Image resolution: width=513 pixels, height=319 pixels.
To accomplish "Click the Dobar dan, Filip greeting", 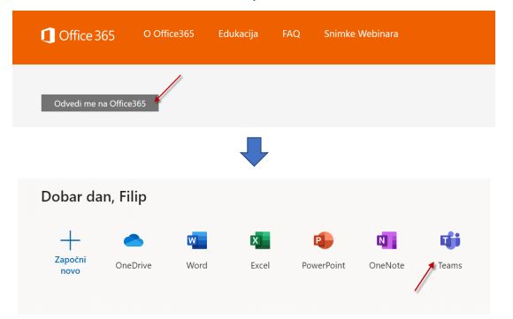I will click(94, 197).
